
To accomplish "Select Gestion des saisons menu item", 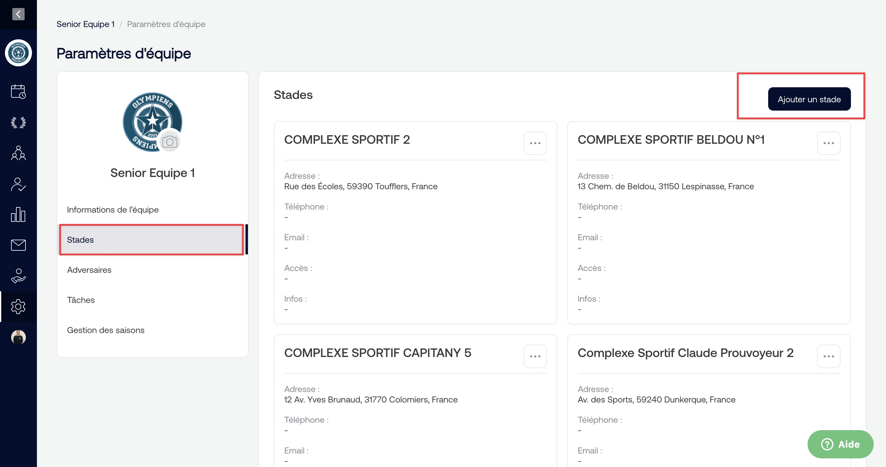I will 152,330.
